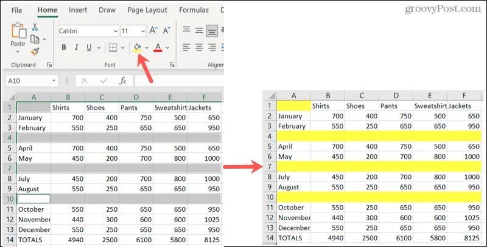Click yellow cell A1 in right sheet
The image size is (487, 247).
tap(293, 106)
